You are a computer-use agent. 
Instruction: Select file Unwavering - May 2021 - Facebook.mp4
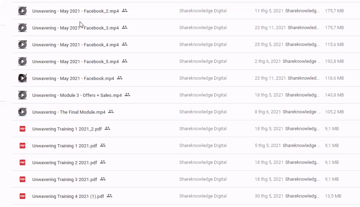(73, 79)
